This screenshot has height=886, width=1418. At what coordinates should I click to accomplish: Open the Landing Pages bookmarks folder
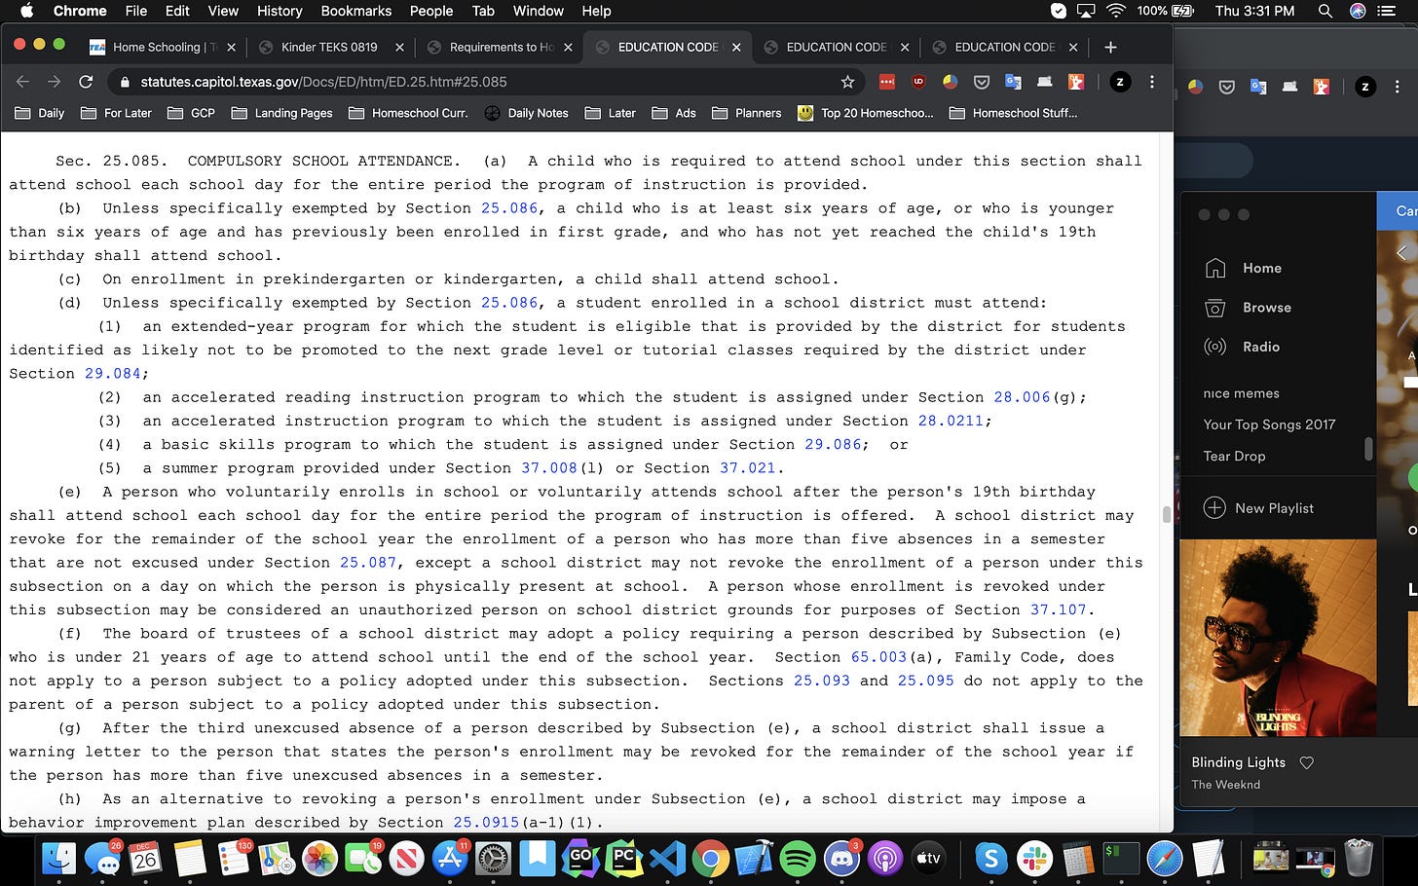281,113
